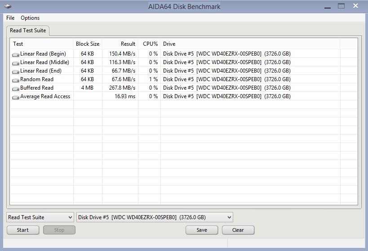
Task: Click the 64 KB block size of Linear Read (Begin)
Action: [87, 54]
